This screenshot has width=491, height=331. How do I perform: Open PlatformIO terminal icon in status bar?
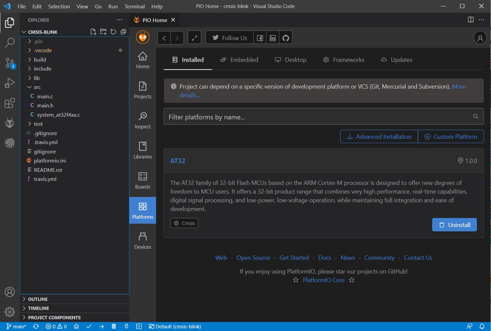pos(139,327)
